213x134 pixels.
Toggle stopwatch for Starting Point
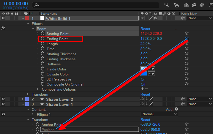click(x=42, y=34)
